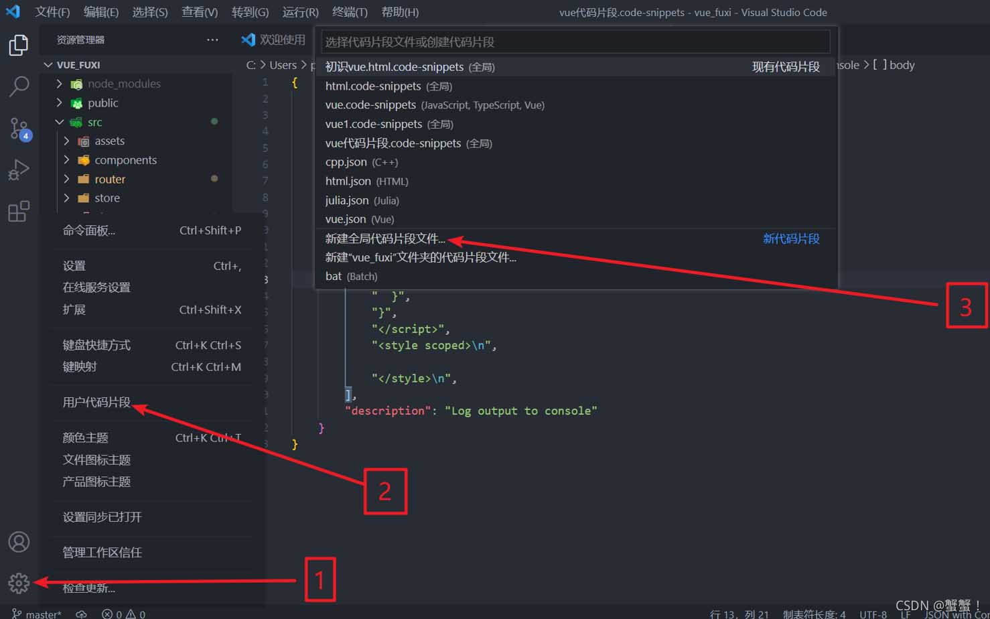Screen dimensions: 990x619
Task: Open Source Control with 4 changes badge
Action: tap(19, 128)
